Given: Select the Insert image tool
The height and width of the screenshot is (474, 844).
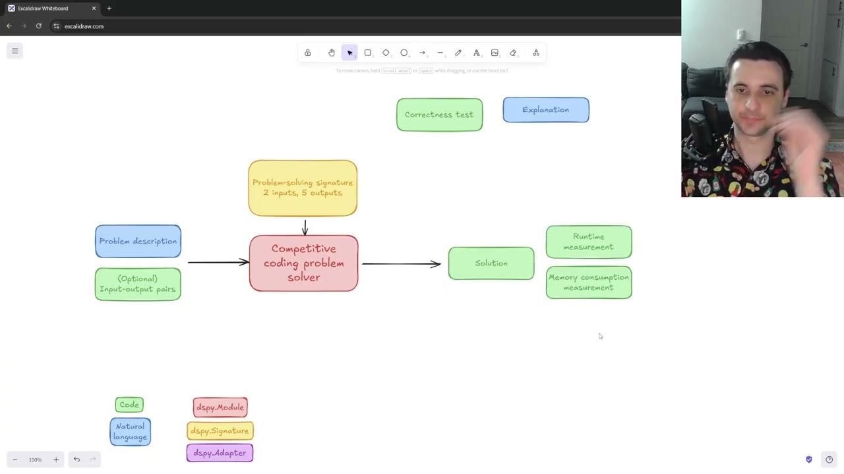Looking at the screenshot, I should (495, 53).
